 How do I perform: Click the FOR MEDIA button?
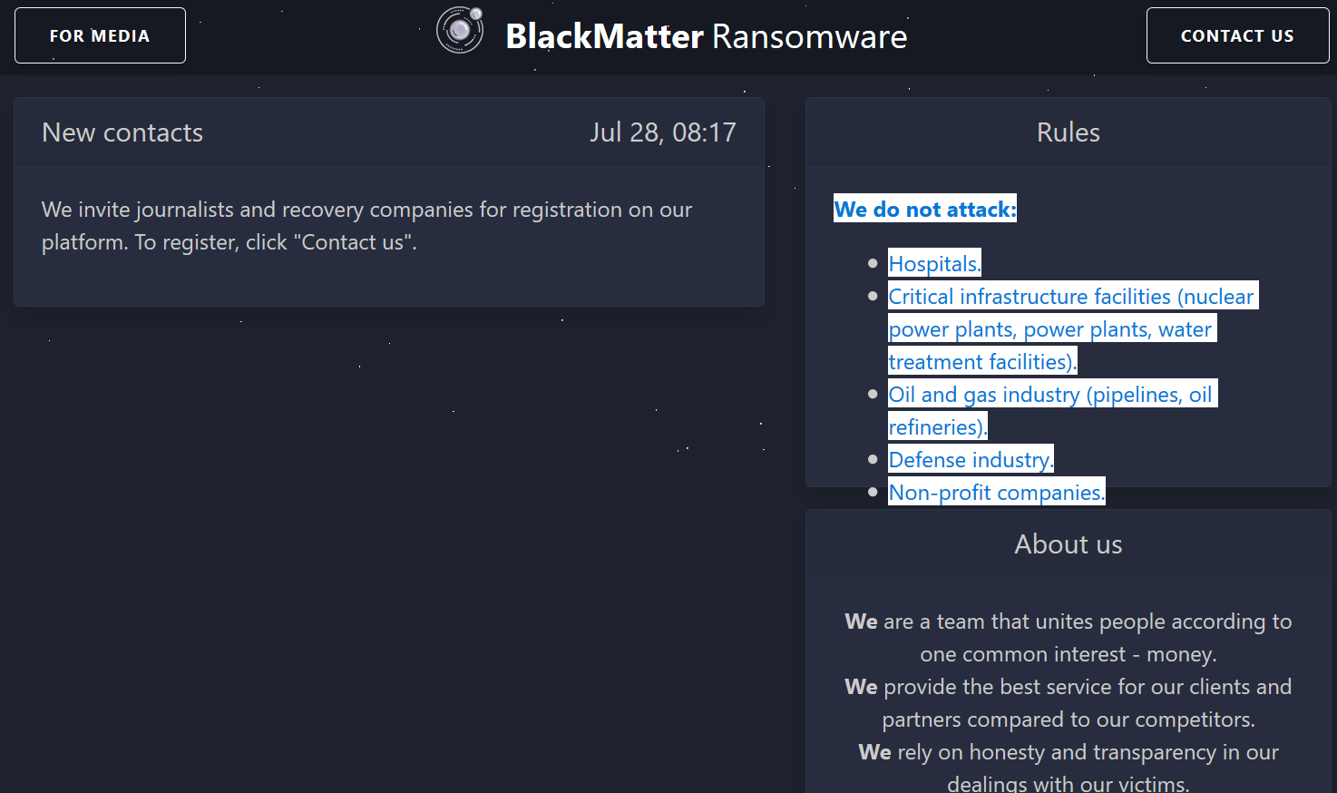coord(100,35)
